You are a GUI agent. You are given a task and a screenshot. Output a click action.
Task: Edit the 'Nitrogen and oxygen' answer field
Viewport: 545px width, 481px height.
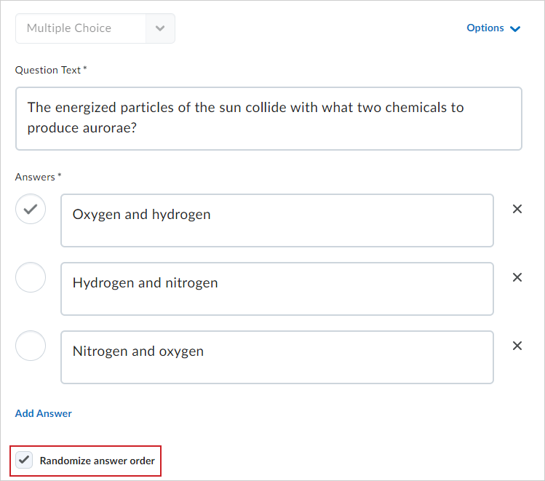tap(277, 357)
